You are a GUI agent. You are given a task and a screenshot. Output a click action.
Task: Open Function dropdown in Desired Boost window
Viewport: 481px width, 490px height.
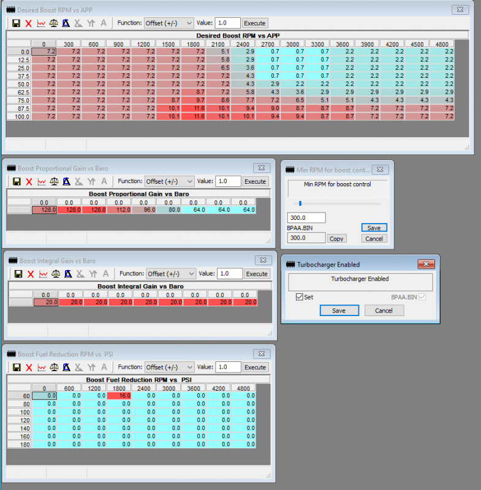click(169, 23)
